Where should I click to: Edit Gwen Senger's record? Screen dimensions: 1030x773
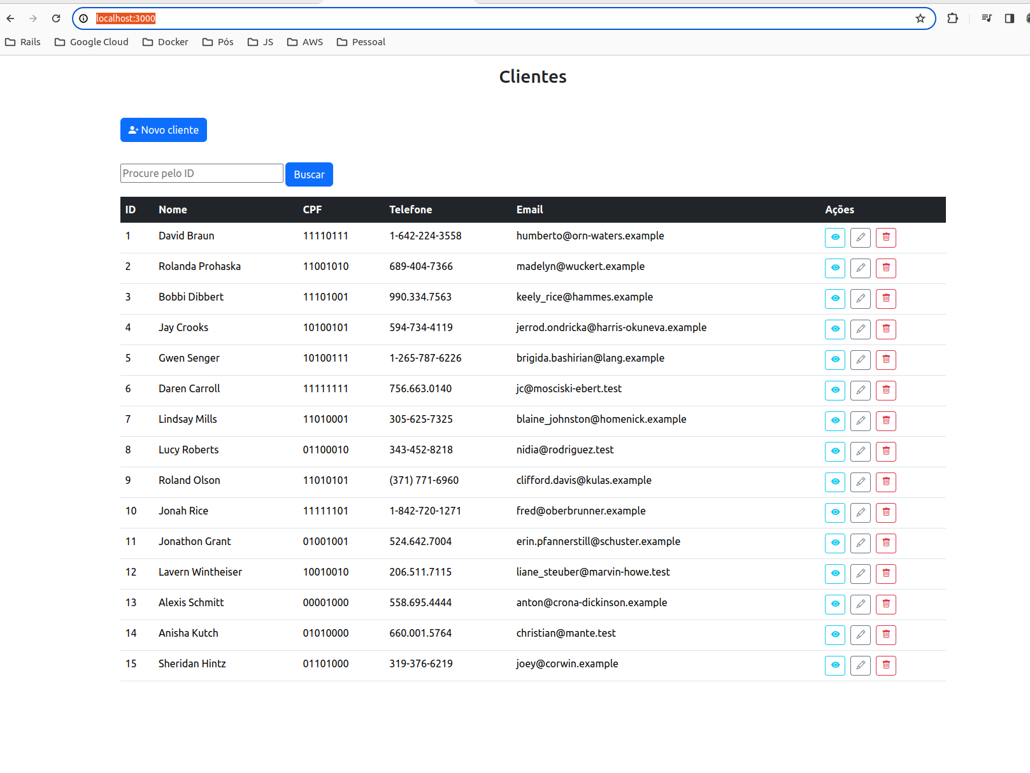(860, 360)
